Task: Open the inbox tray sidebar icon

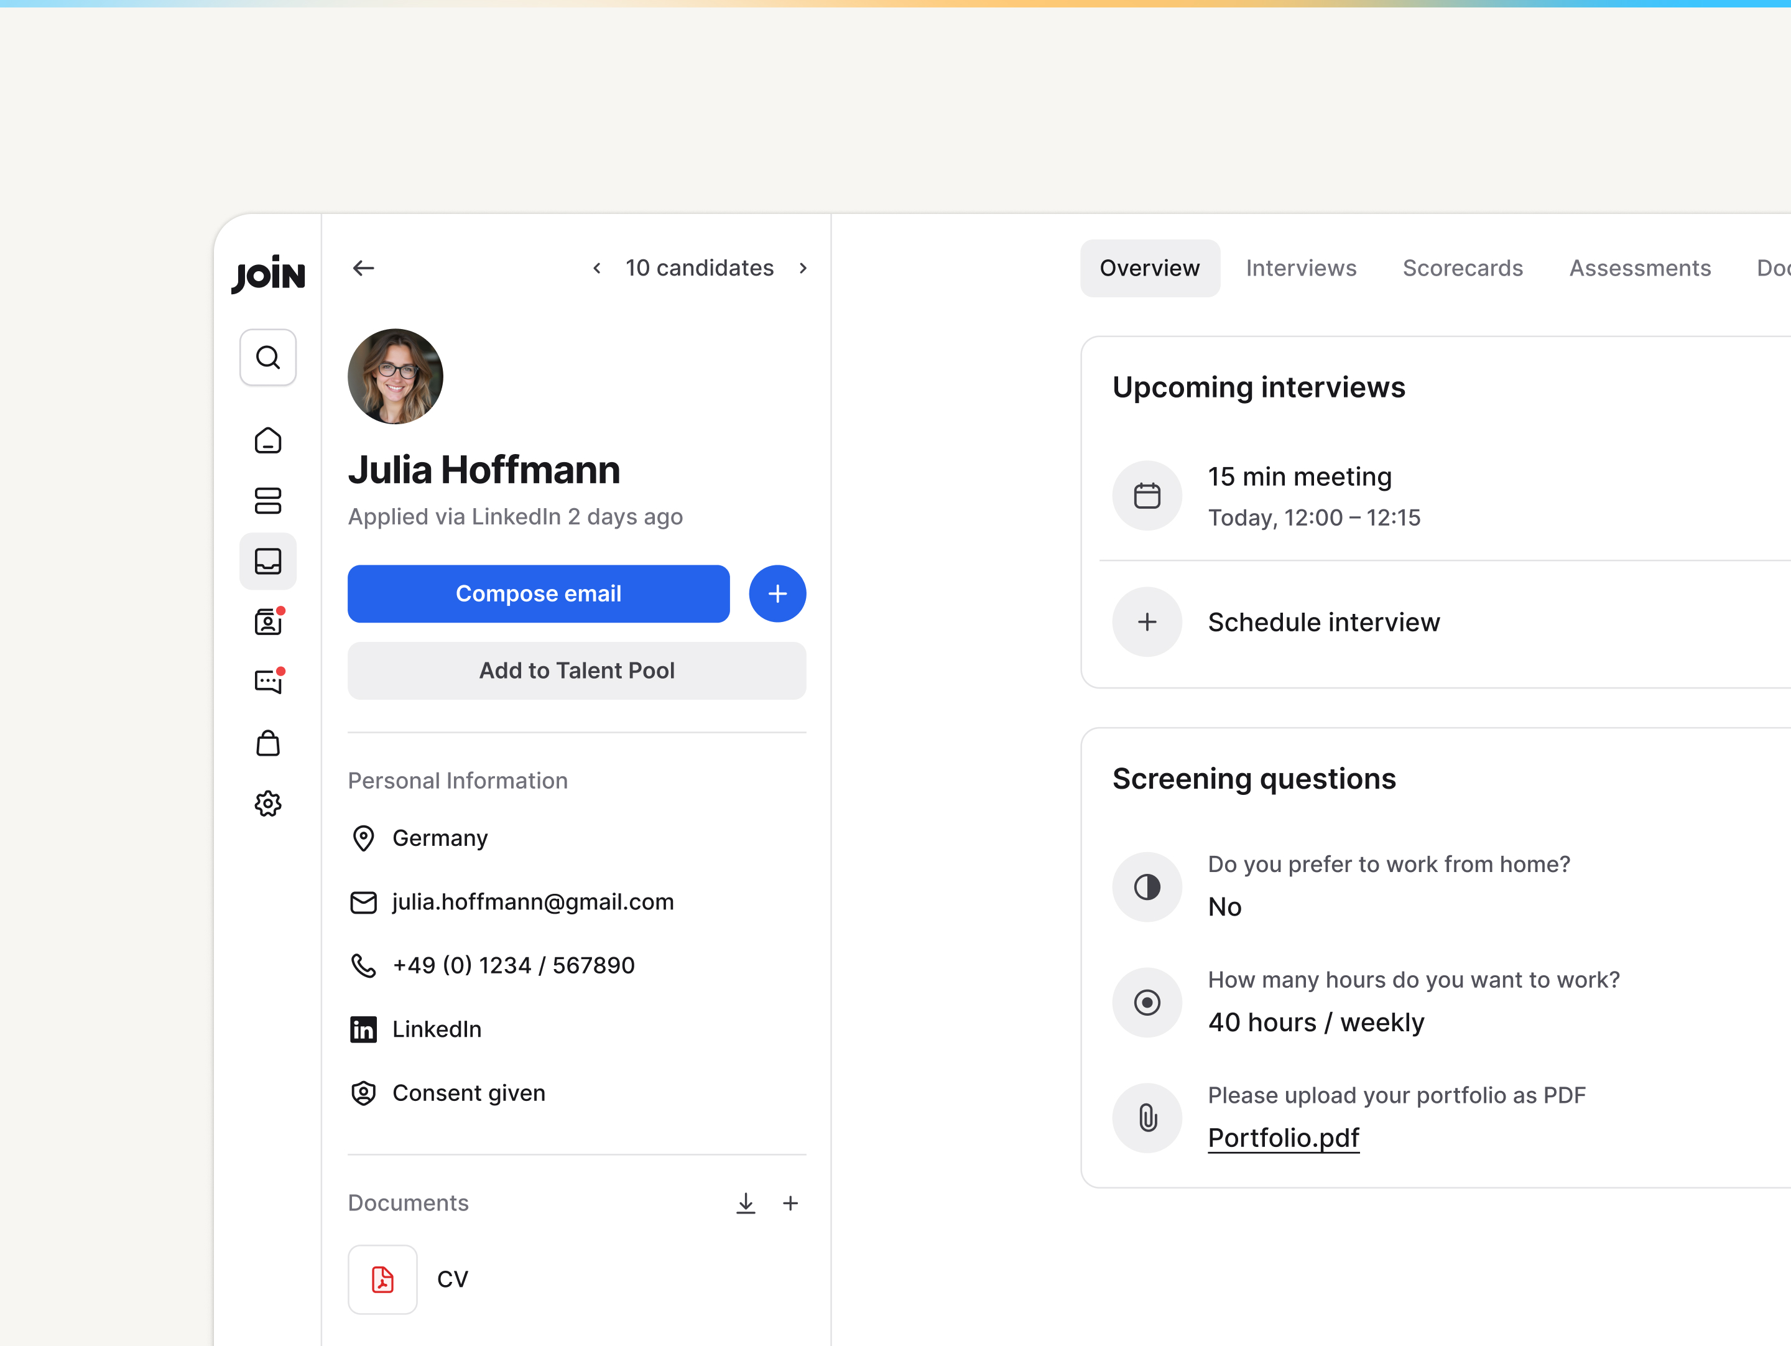Action: (267, 561)
